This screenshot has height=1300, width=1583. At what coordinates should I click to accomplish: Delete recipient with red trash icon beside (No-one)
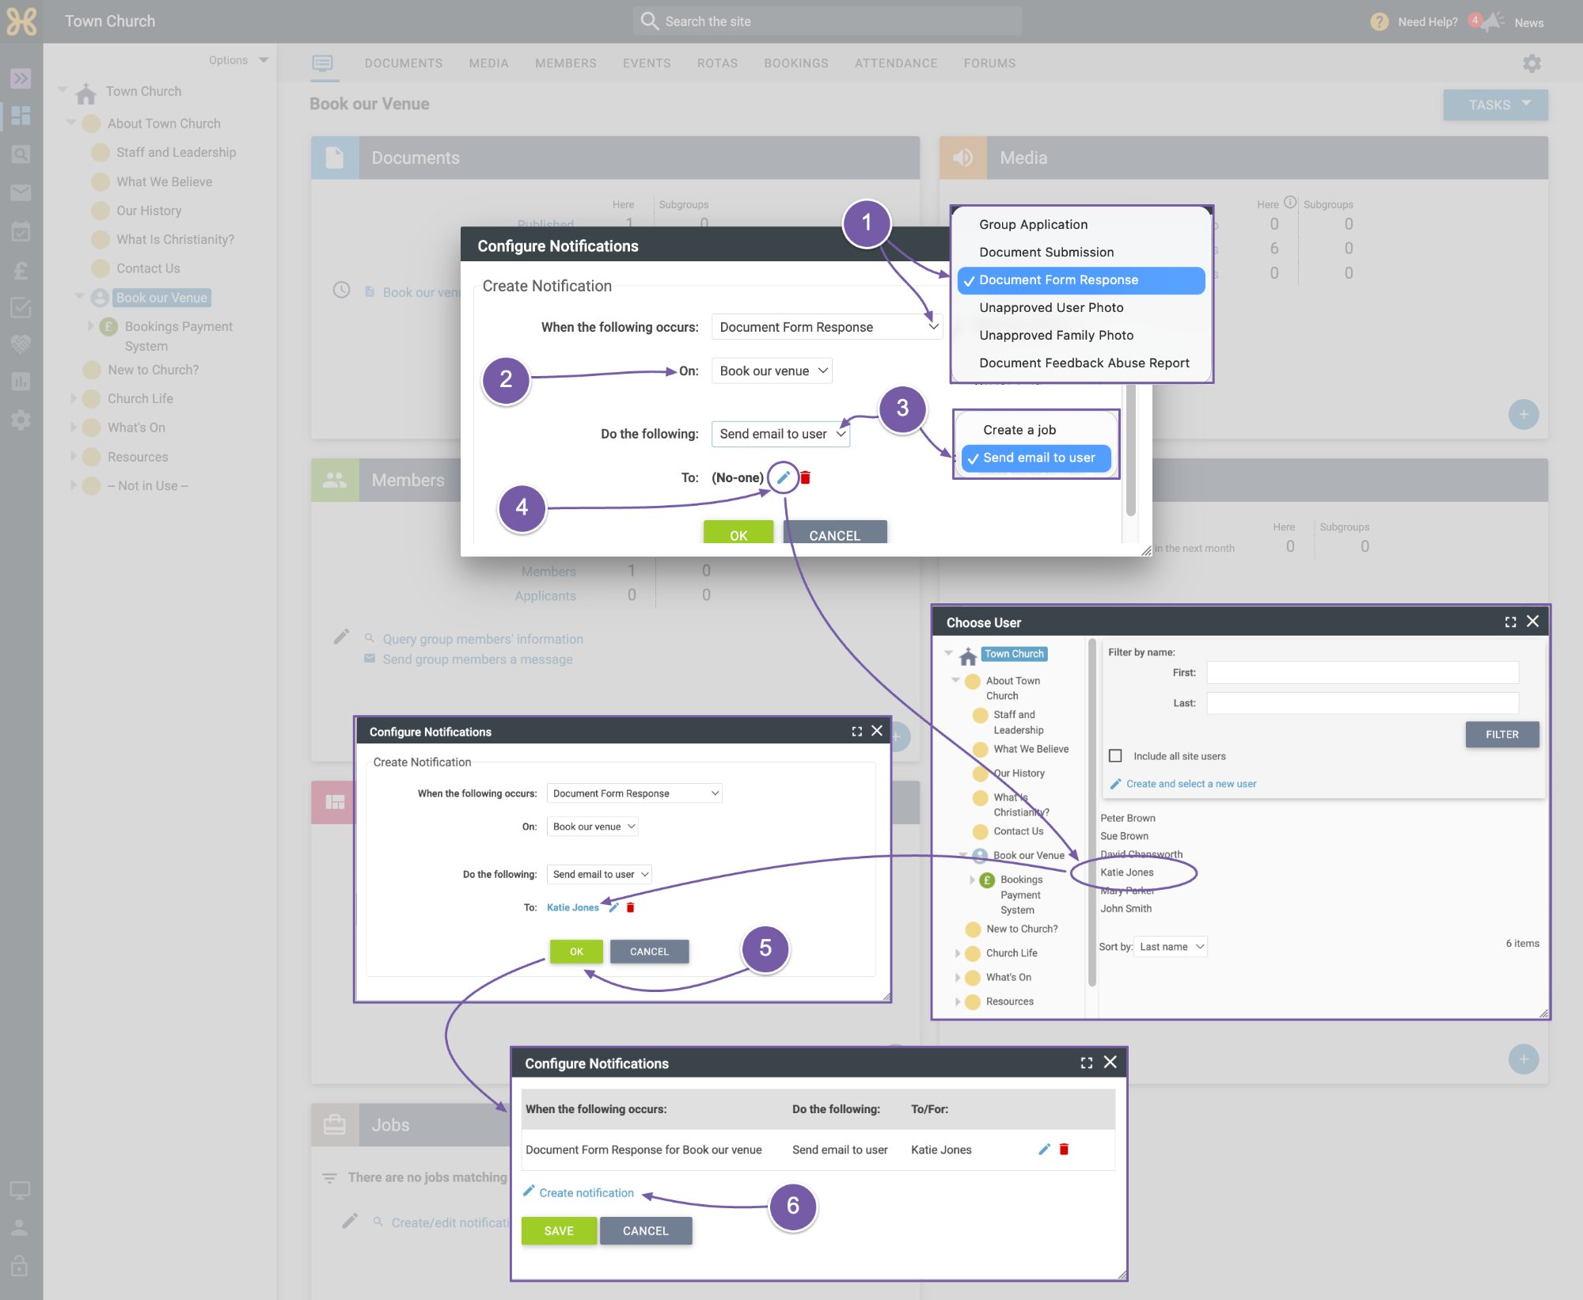[805, 477]
